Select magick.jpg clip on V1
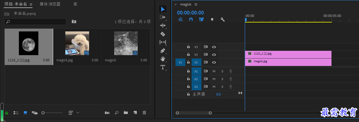The image size is (359, 122). [x=288, y=62]
